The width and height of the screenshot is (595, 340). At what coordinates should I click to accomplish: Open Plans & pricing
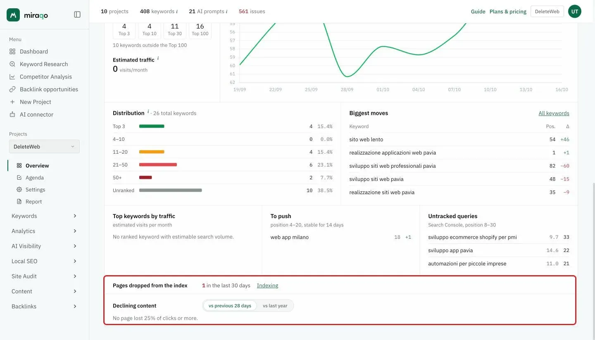[508, 12]
